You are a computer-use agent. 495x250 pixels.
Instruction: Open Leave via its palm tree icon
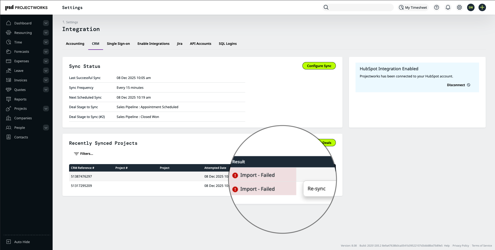[x=9, y=71]
